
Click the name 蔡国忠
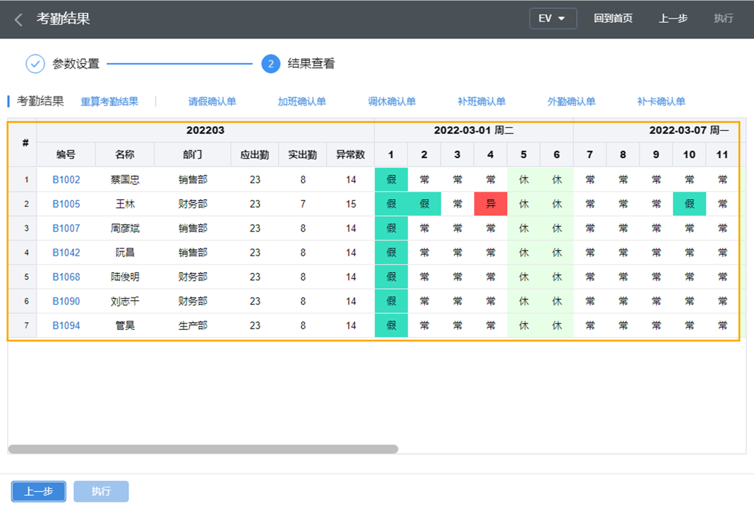pyautogui.click(x=125, y=180)
